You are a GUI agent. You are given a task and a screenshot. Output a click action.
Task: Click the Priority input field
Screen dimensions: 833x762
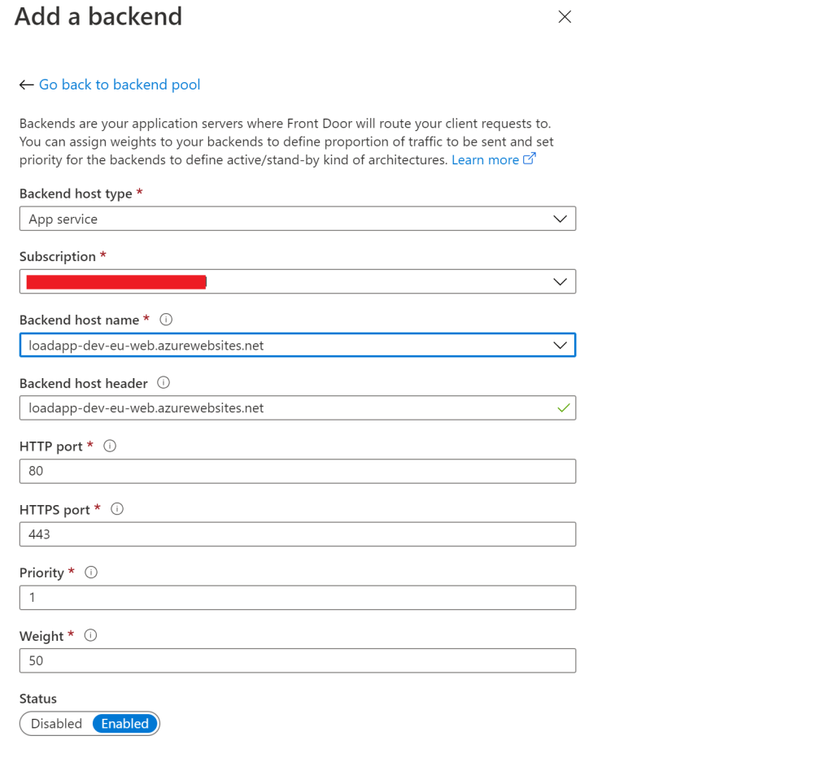click(x=297, y=598)
